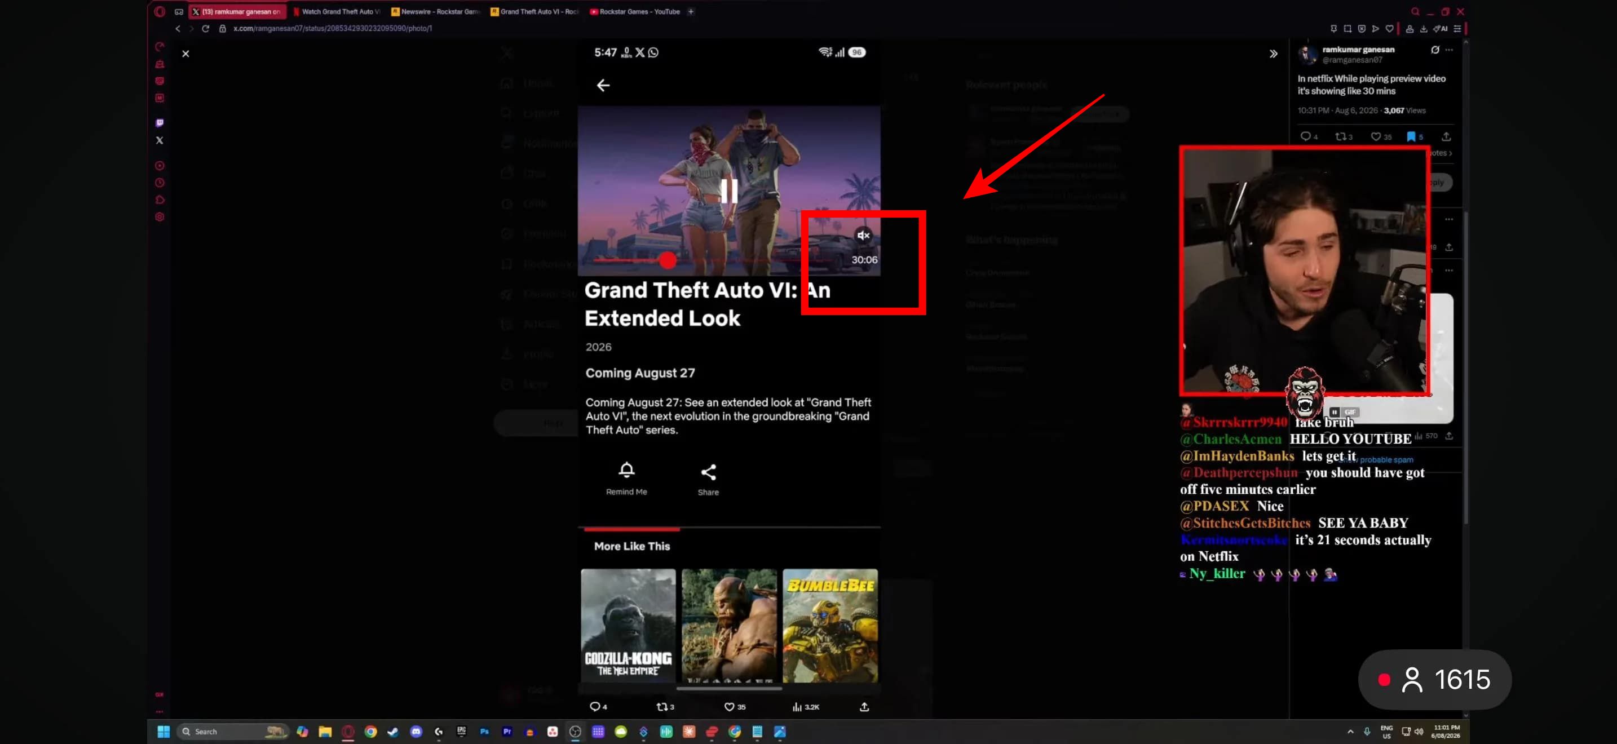Open Discord from the taskbar
The width and height of the screenshot is (1617, 744).
416,732
